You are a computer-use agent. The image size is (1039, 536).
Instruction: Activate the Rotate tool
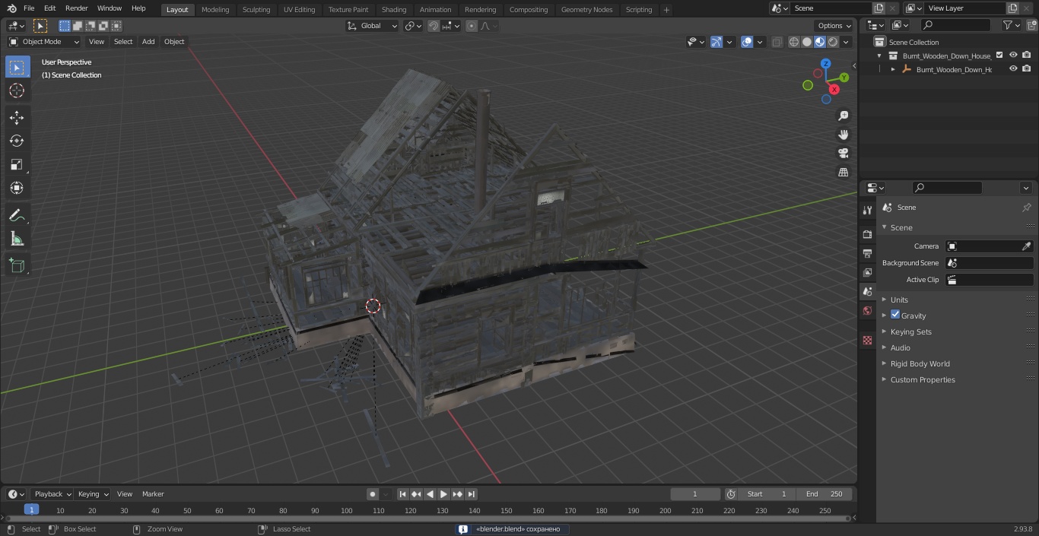pos(17,141)
